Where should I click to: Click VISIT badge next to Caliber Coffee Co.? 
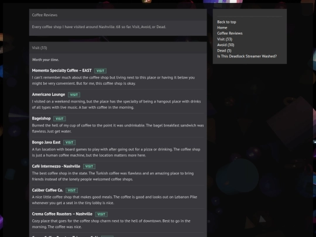click(72, 190)
